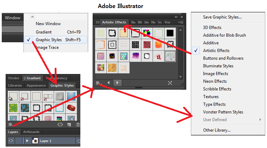The height and width of the screenshot is (148, 267).
Task: Select the thin green frame style
Action: click(x=159, y=33)
